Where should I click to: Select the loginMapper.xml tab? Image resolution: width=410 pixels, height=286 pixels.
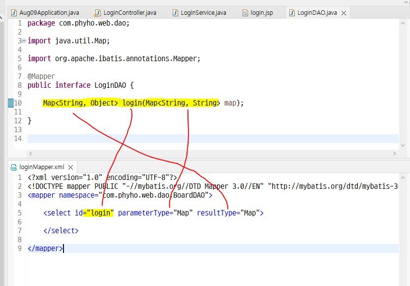pos(42,167)
